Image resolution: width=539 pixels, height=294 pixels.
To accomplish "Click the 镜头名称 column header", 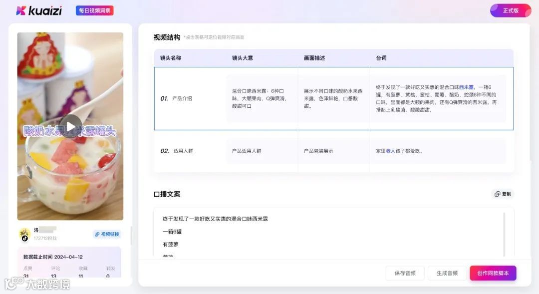I will (x=171, y=58).
